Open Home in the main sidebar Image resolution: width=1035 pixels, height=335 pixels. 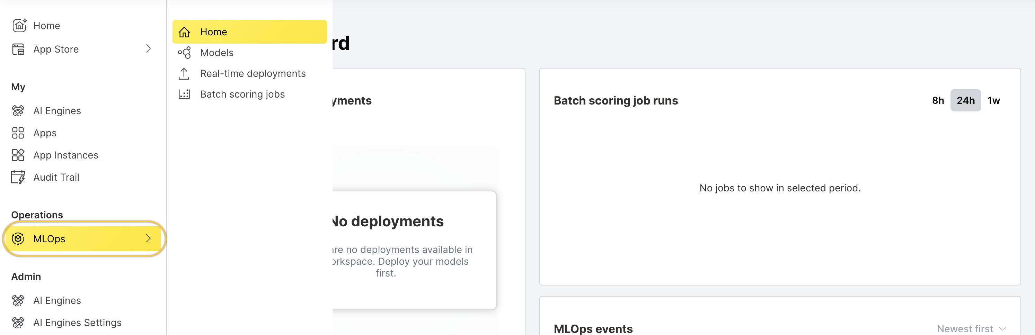click(83, 25)
